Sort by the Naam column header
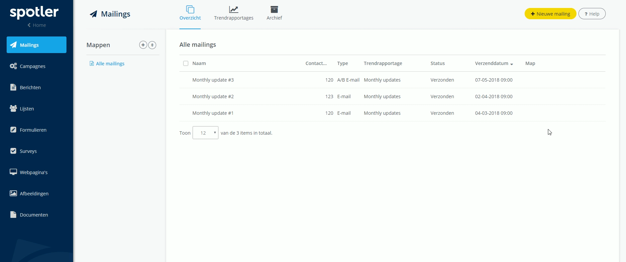The height and width of the screenshot is (262, 626). (x=199, y=63)
